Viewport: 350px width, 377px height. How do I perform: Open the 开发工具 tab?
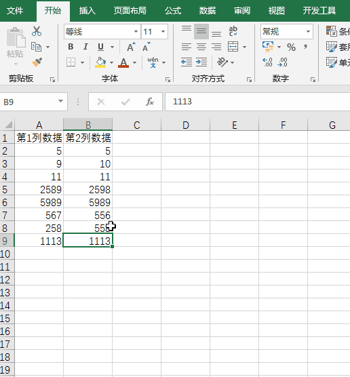point(319,11)
